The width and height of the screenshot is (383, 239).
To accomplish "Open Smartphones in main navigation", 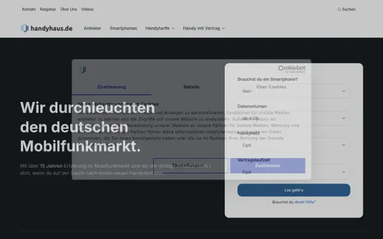I will pos(123,28).
